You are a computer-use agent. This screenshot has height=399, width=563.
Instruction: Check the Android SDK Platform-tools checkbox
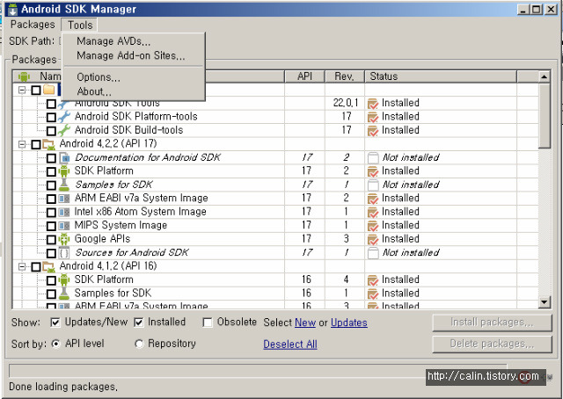(x=51, y=118)
